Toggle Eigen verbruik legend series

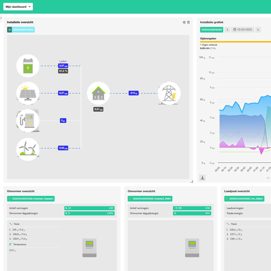tap(209, 45)
